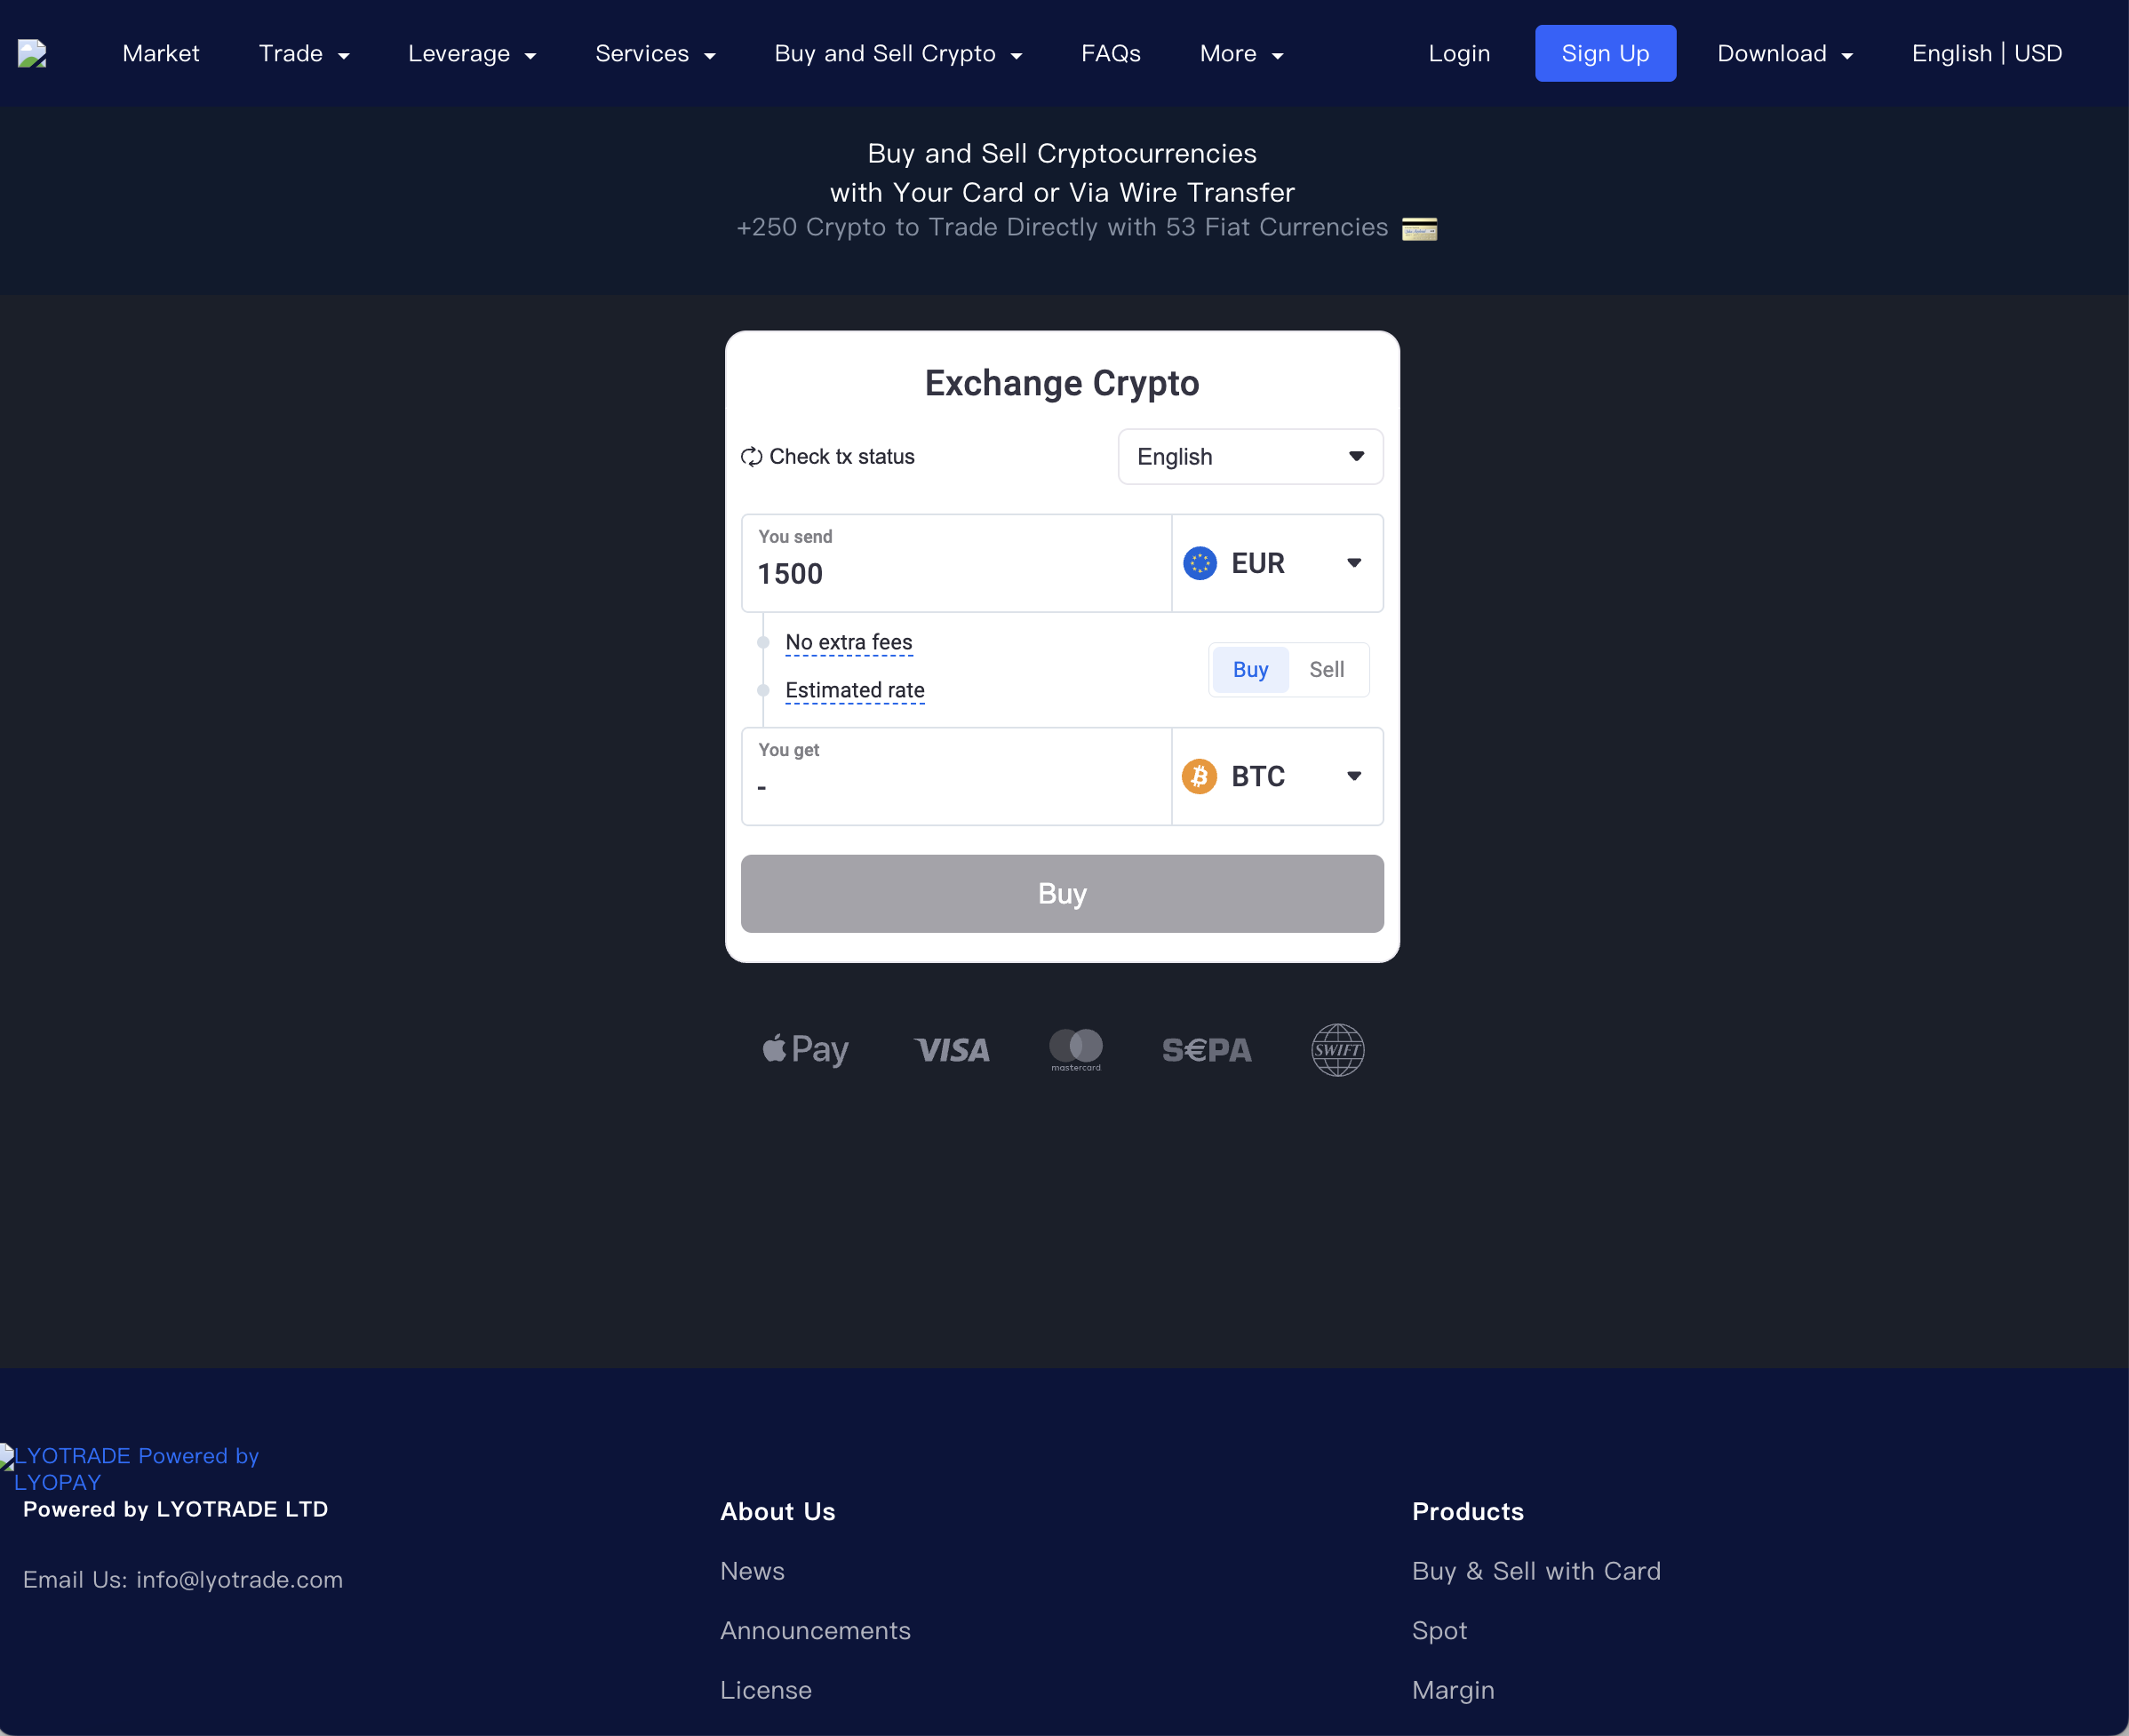Click the Login link
The height and width of the screenshot is (1736, 2129).
(1459, 54)
